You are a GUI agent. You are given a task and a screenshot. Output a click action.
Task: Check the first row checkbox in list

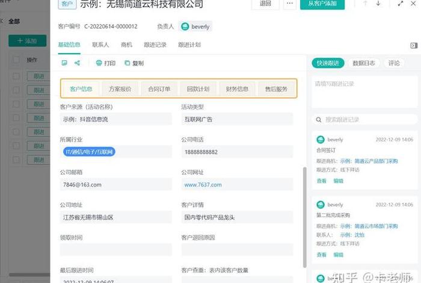[x=16, y=76]
